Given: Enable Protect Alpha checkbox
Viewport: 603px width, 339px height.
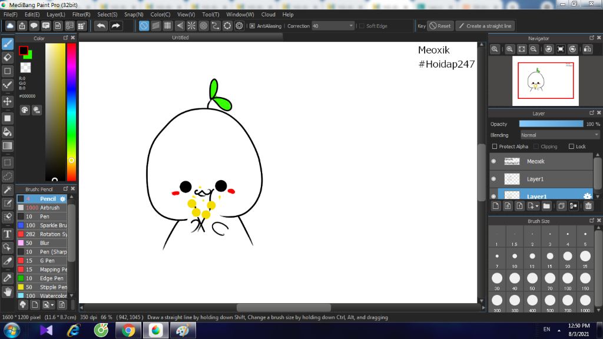Looking at the screenshot, I should click(x=495, y=147).
